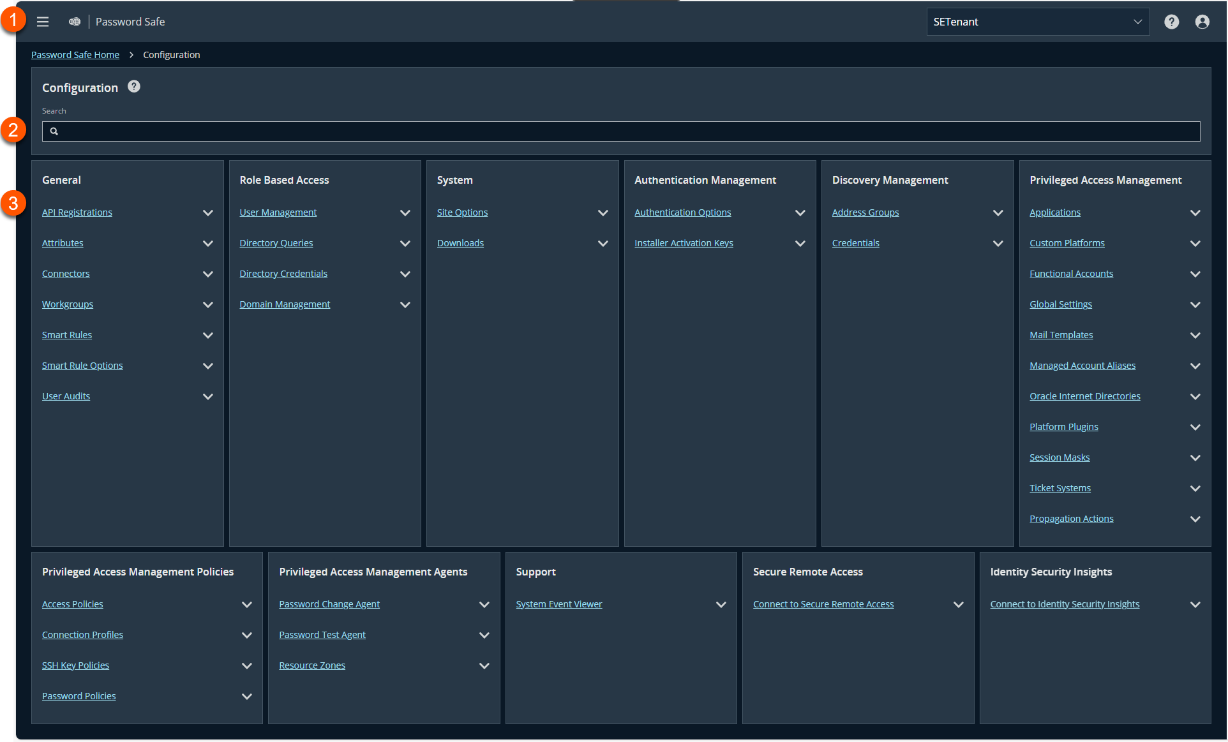Expand the Smart Rules chevron
The height and width of the screenshot is (742, 1228).
click(x=207, y=335)
